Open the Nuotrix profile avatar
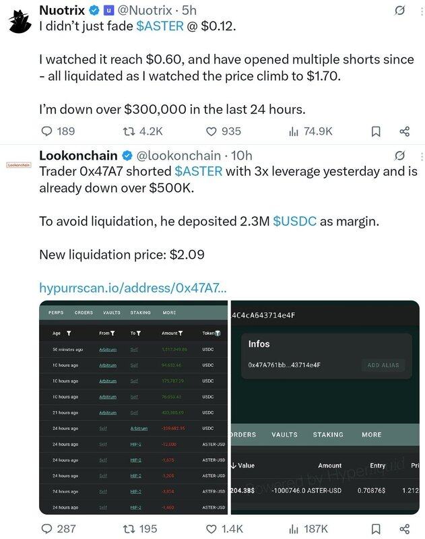This screenshot has height=539, width=425. [x=20, y=22]
